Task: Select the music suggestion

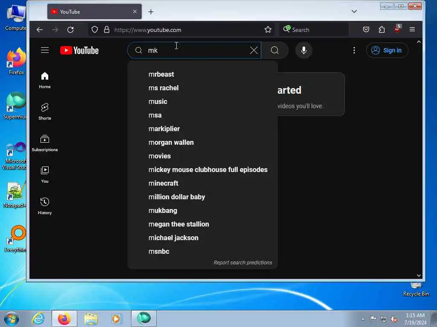Action: 203,101
